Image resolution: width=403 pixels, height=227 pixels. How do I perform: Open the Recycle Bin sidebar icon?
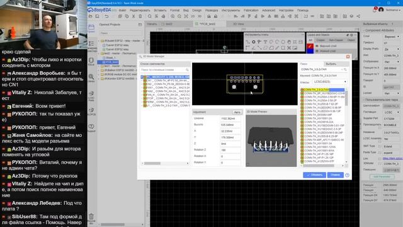(91, 218)
